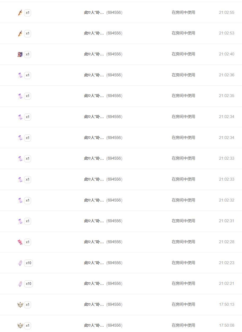Viewport: 242px width, 332px height.
Task: Open the username link in the 21:02:32 row
Action: click(94, 200)
